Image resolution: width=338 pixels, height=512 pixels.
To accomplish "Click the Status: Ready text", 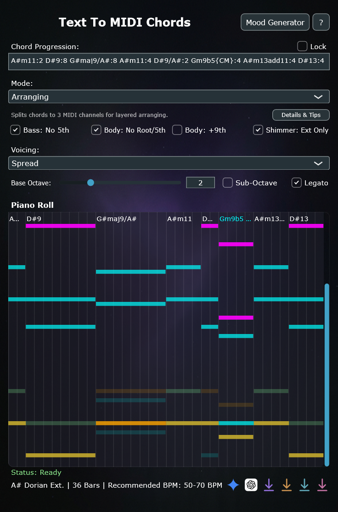I will tap(36, 473).
